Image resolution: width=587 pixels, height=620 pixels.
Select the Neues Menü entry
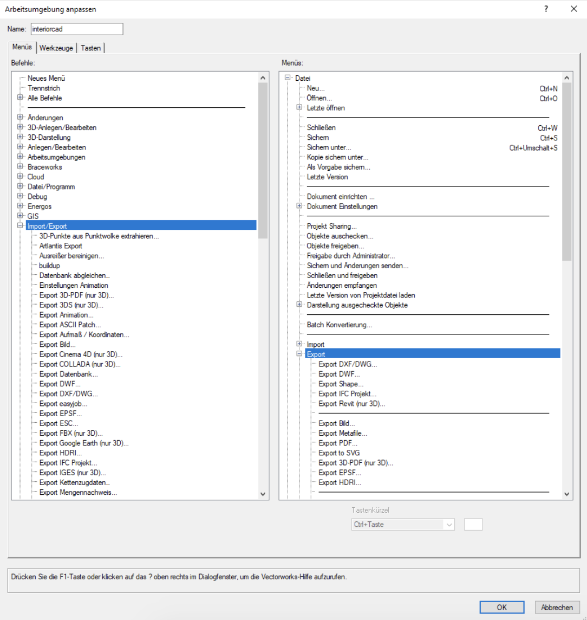click(48, 78)
